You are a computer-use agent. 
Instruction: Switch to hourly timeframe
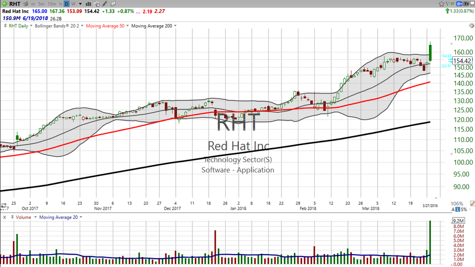60,4
